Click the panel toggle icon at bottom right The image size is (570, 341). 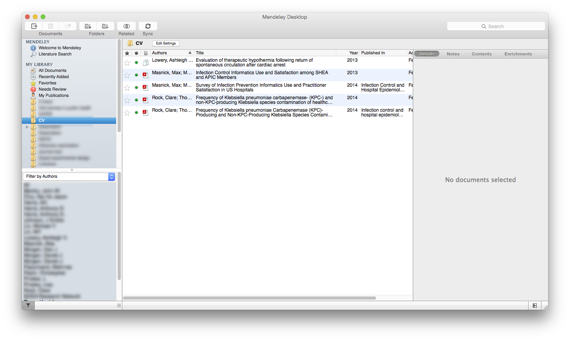coord(534,305)
